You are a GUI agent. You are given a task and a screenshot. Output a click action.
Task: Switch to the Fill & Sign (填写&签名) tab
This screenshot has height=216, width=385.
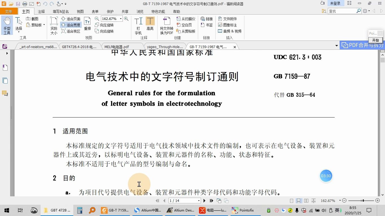coord(61,12)
